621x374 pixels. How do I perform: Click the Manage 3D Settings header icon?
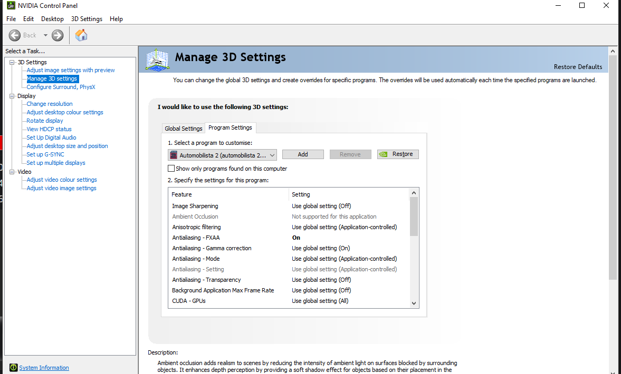point(157,60)
